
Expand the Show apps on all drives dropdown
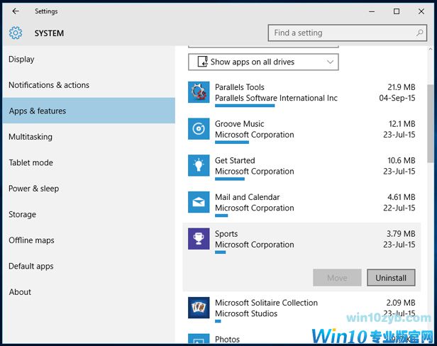pyautogui.click(x=263, y=62)
